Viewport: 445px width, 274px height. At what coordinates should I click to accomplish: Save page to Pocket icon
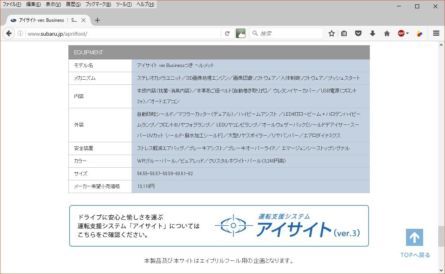click(358, 33)
